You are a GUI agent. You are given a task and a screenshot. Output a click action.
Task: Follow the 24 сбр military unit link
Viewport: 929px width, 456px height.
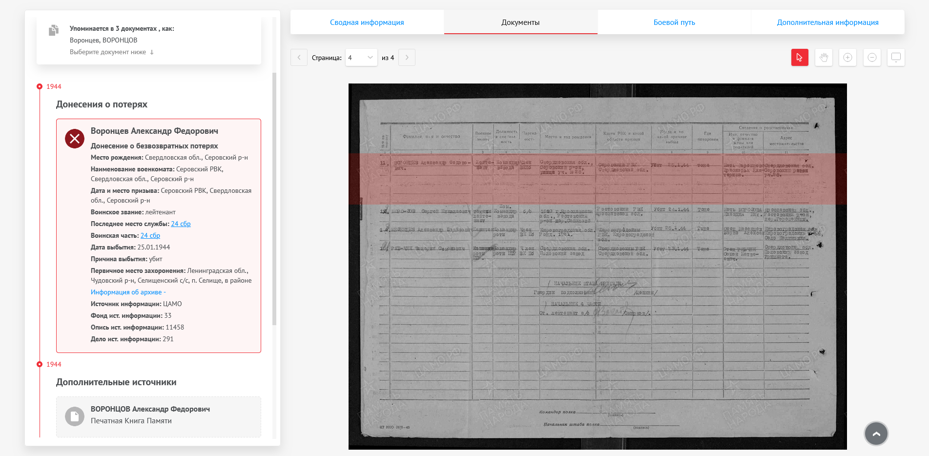[x=150, y=235]
